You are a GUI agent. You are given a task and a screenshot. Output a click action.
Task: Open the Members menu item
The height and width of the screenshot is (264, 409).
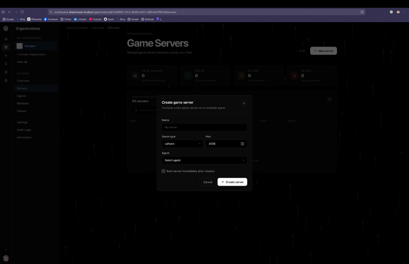coord(36,103)
